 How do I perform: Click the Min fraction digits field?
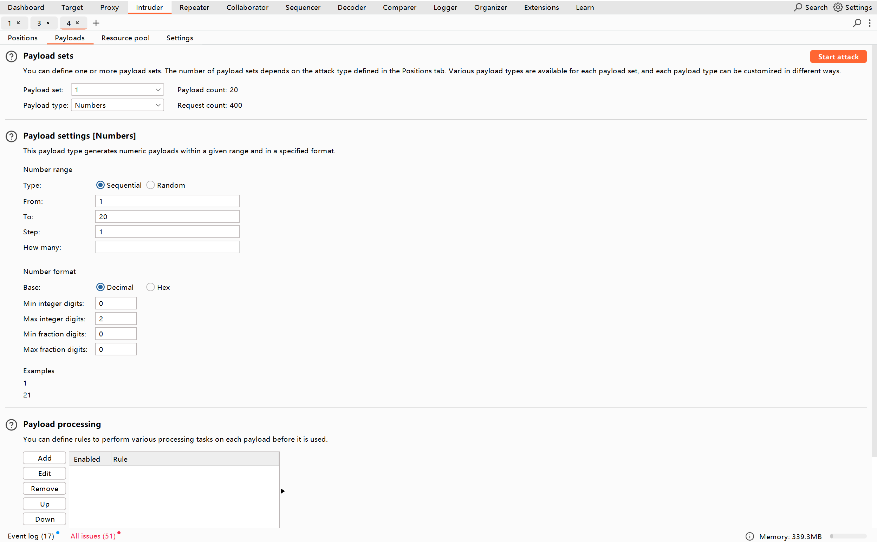click(116, 334)
